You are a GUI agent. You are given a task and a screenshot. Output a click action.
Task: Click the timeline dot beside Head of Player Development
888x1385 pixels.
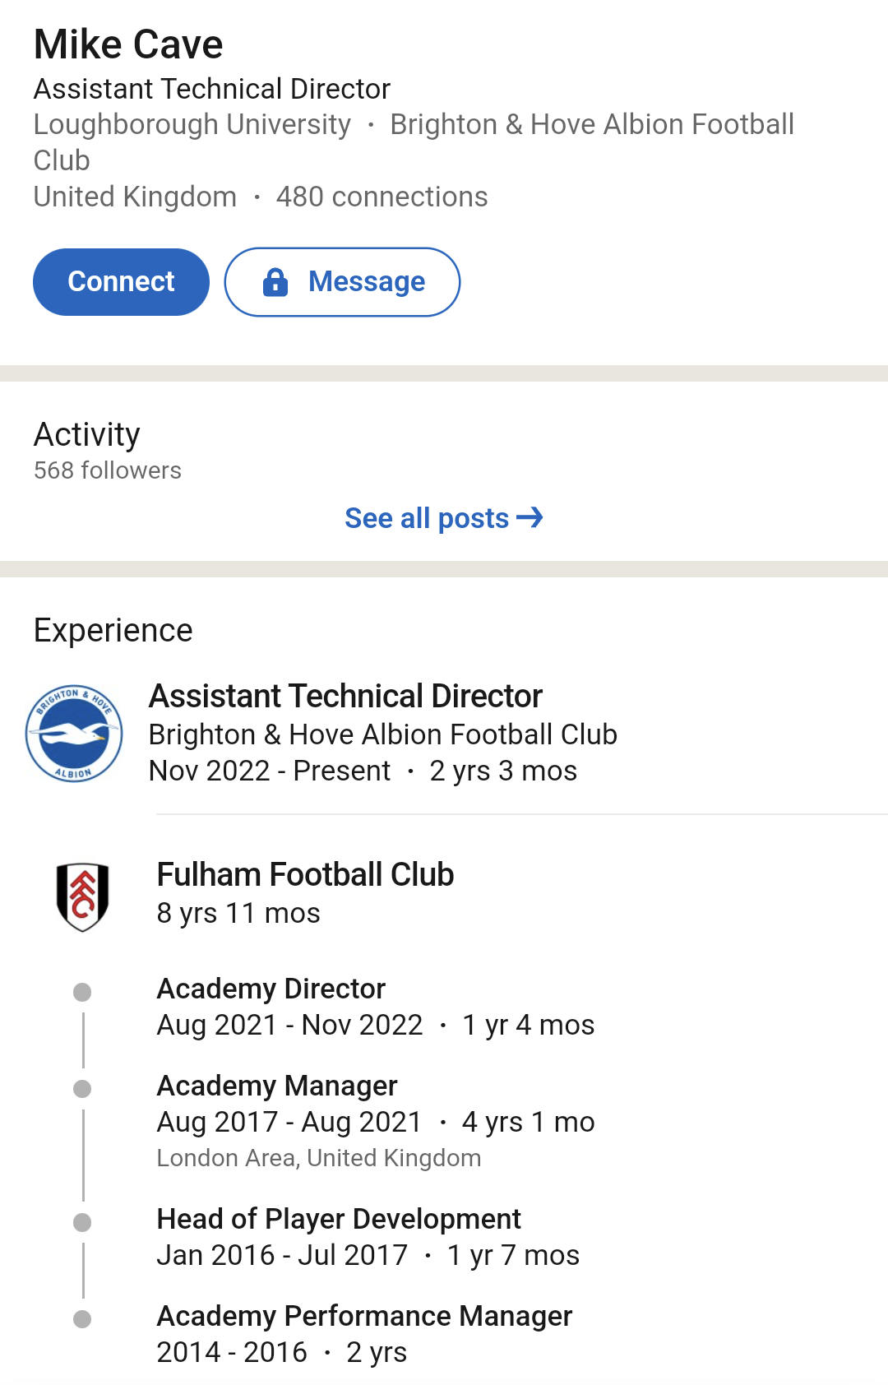tap(82, 1222)
